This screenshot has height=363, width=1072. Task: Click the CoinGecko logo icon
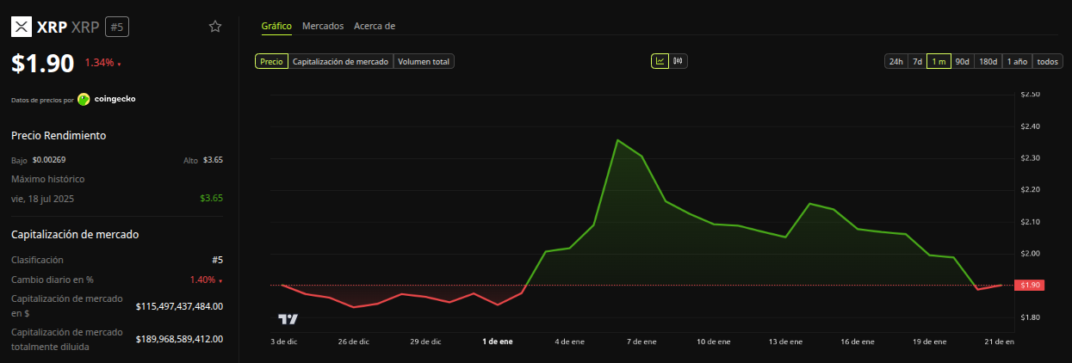[x=84, y=99]
